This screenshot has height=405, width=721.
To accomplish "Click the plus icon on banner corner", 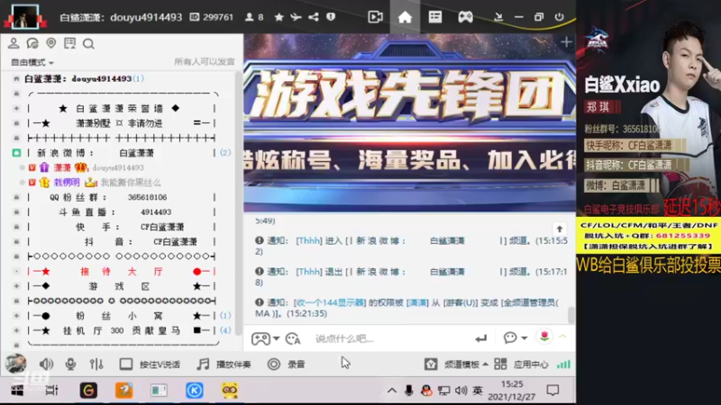I will (x=566, y=42).
